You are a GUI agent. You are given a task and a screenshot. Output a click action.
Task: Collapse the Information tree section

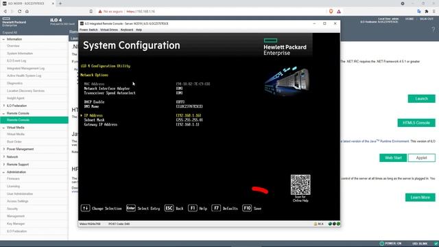point(3,39)
